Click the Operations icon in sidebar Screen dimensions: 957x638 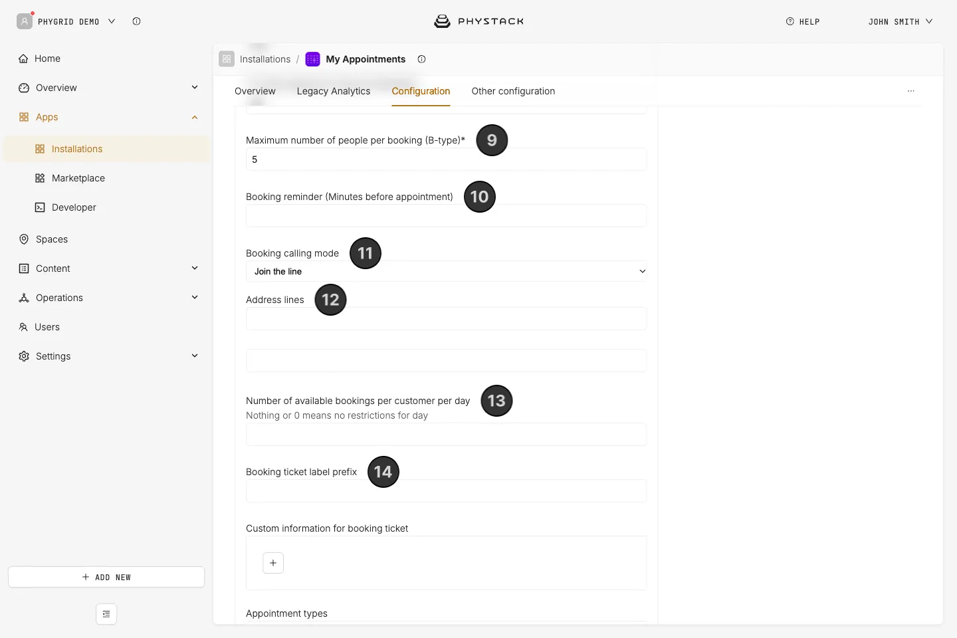(x=24, y=298)
